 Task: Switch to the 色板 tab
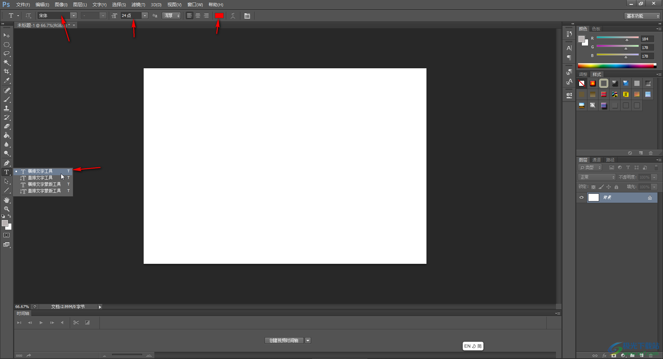[x=596, y=29]
